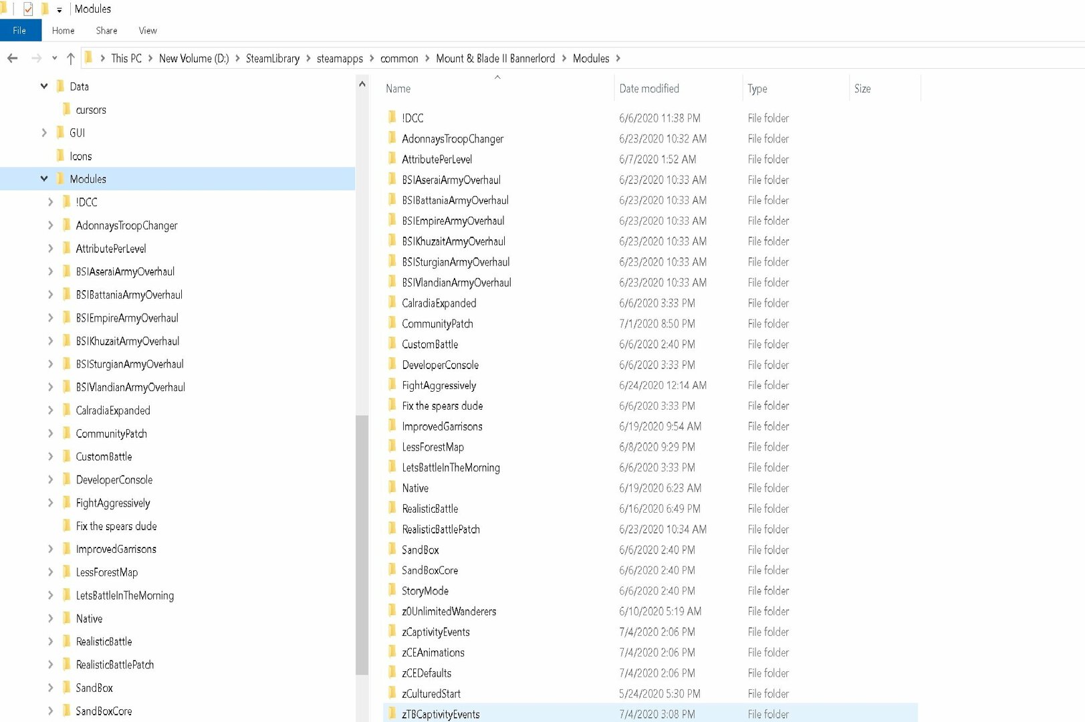The width and height of the screenshot is (1085, 722).
Task: Click CommunityPatch folder icon in list
Action: pos(392,324)
